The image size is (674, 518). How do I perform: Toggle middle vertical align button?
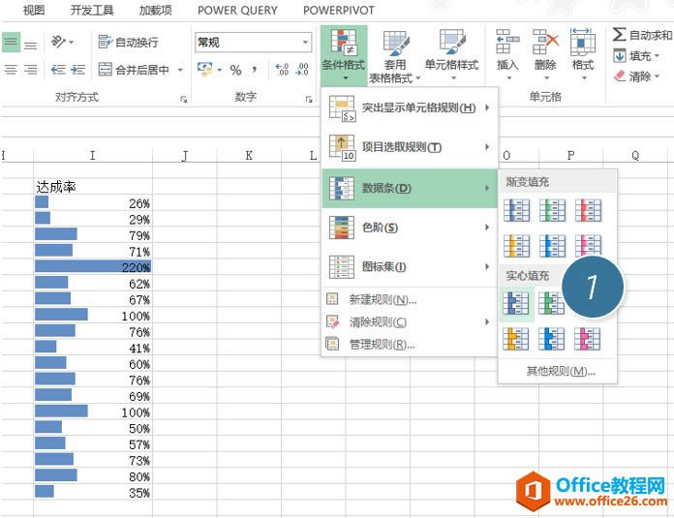[x=11, y=43]
